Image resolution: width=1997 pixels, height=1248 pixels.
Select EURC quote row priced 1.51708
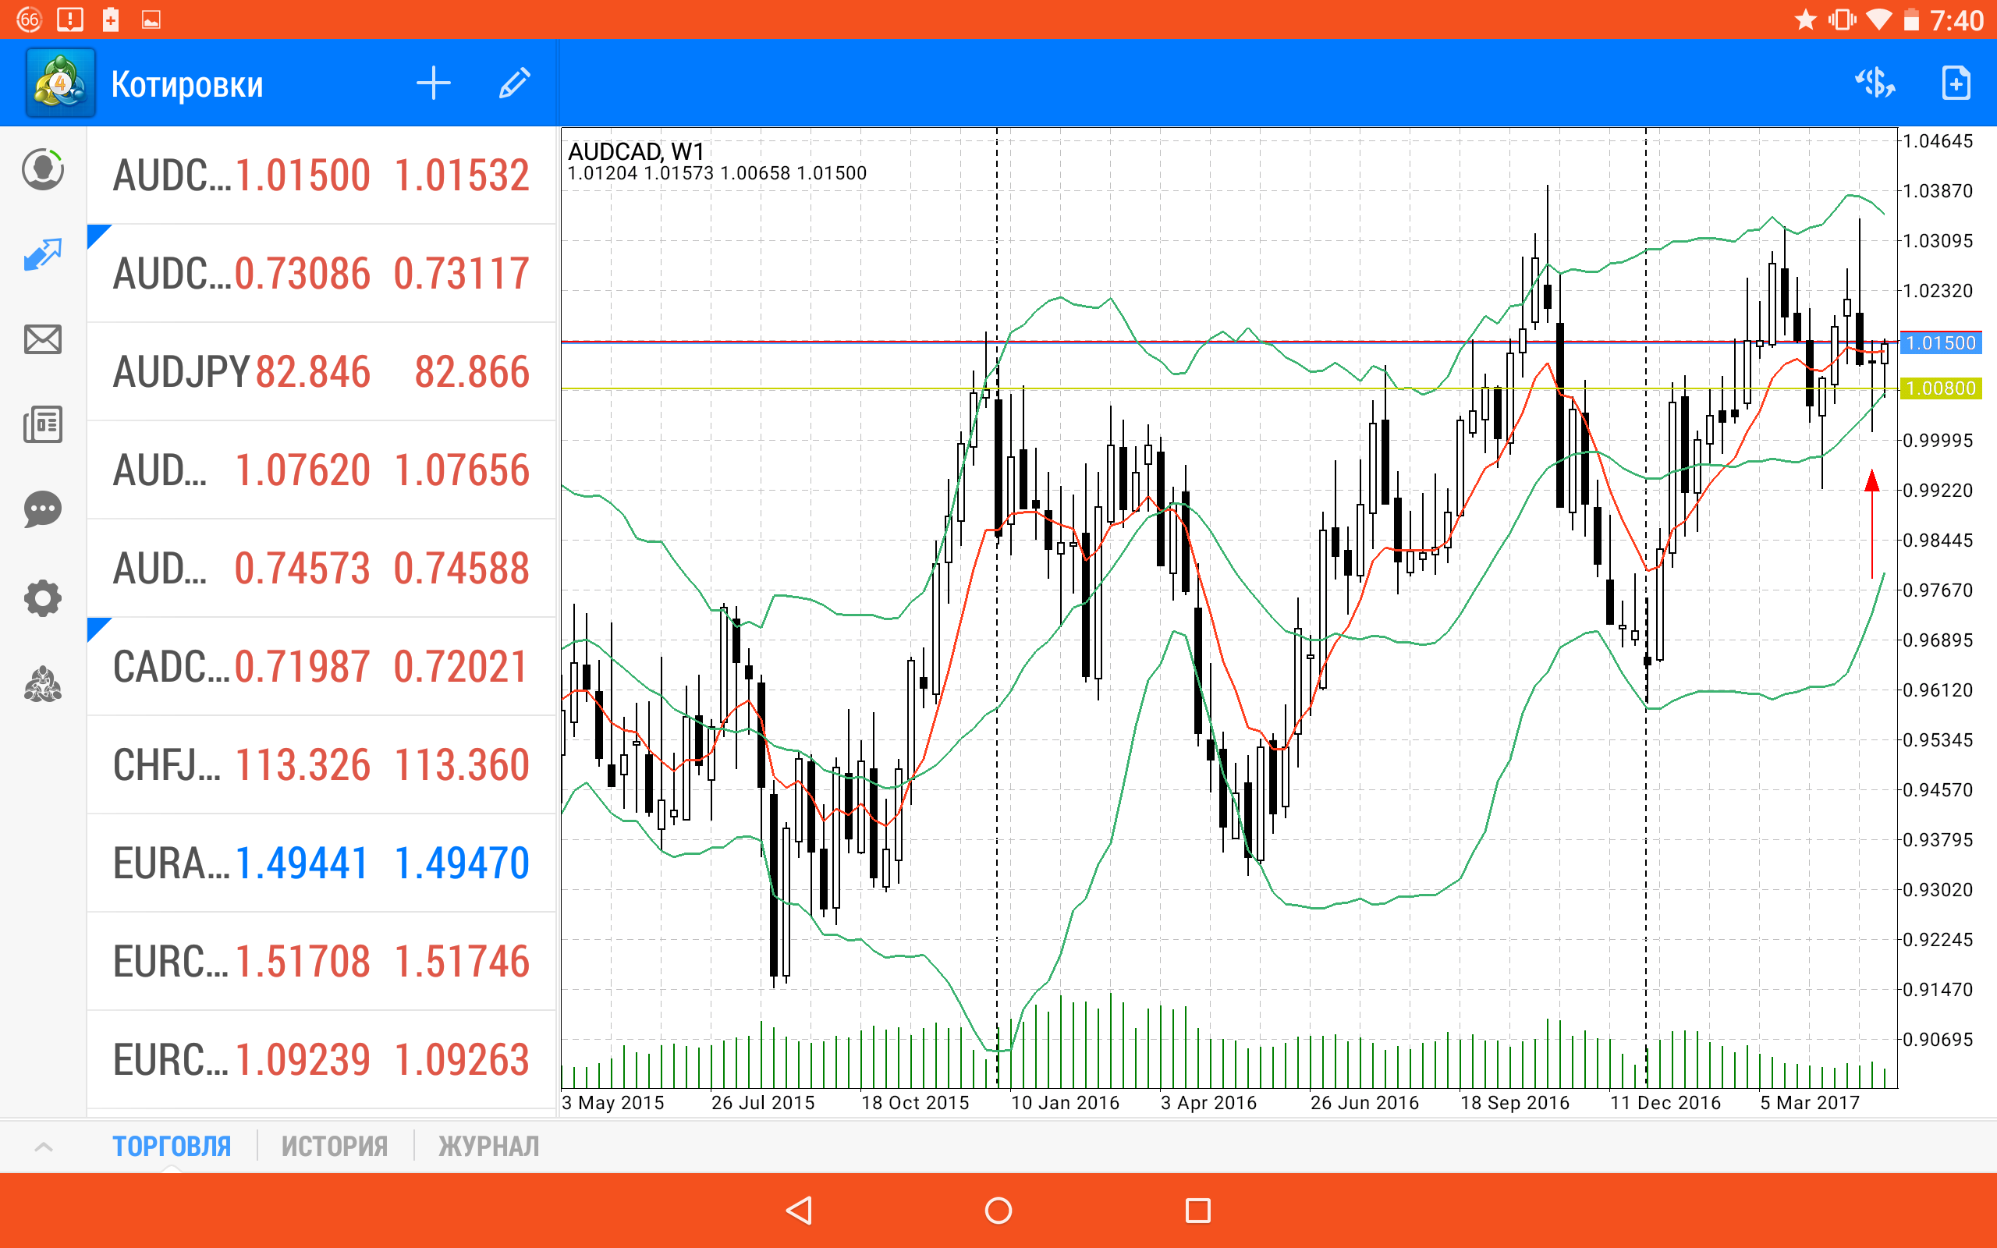click(321, 961)
